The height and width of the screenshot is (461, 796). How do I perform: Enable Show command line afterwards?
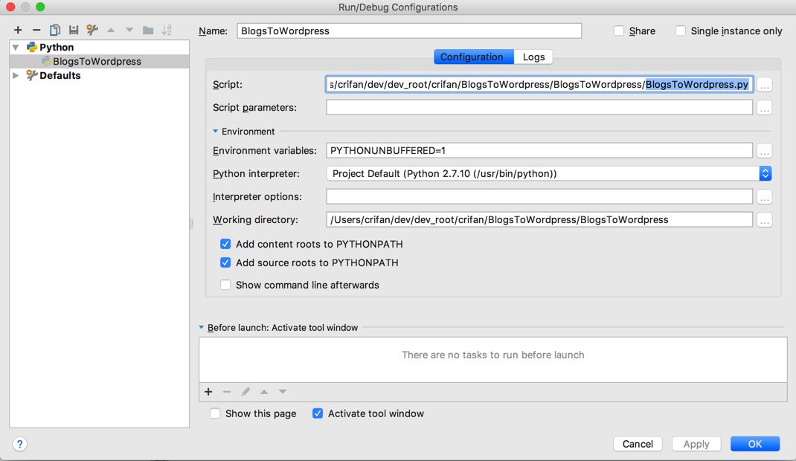pos(225,285)
